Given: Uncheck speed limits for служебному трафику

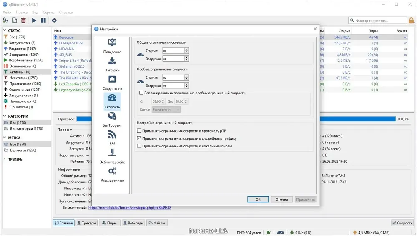Looking at the screenshot, I should coord(139,138).
